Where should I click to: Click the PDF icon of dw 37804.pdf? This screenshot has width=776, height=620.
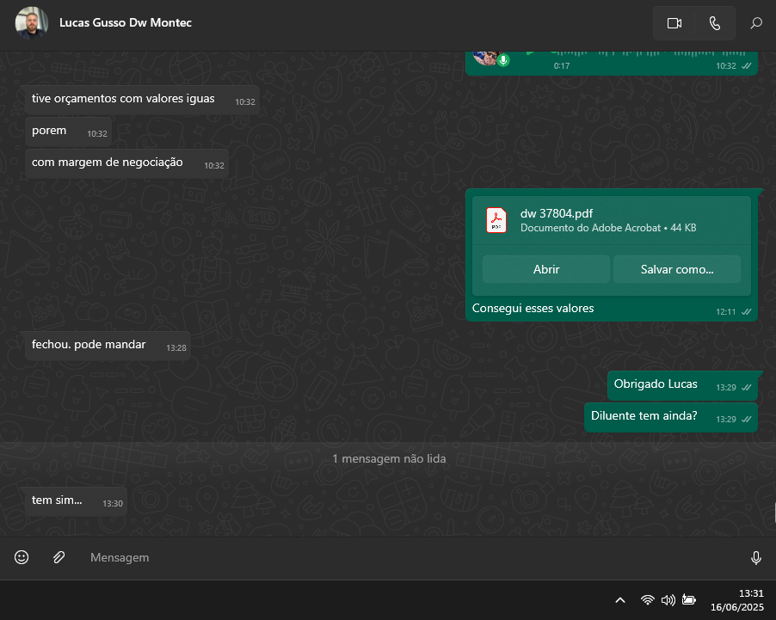[x=497, y=220]
